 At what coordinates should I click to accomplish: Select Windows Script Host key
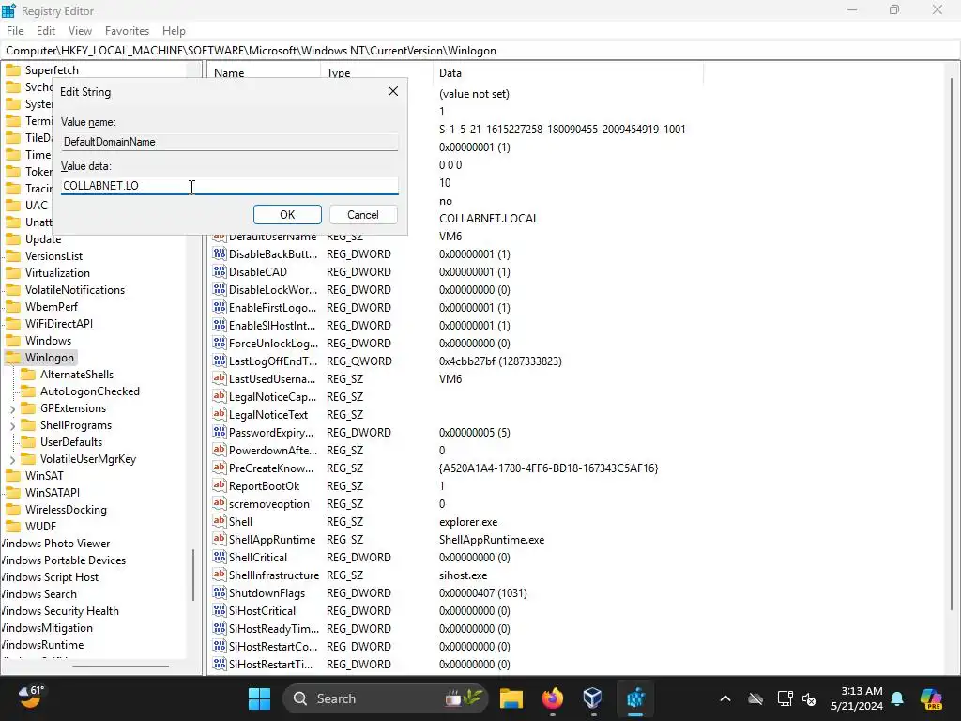(x=50, y=577)
